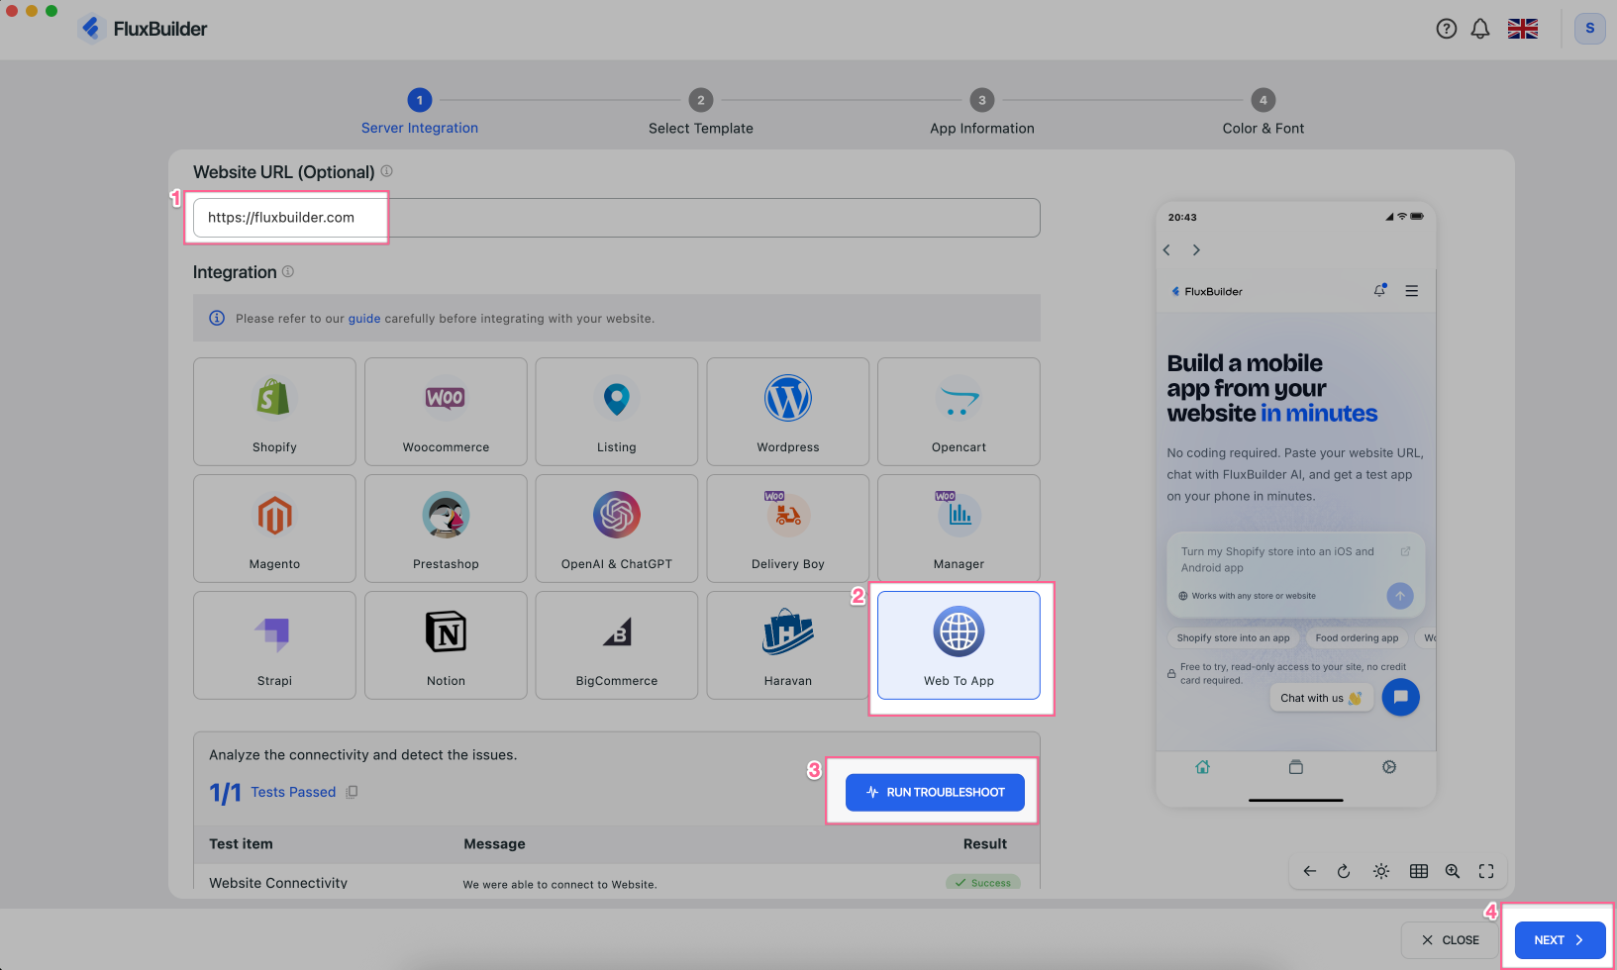Image resolution: width=1617 pixels, height=970 pixels.
Task: Zoom the preview with magnifier icon
Action: point(1453,871)
